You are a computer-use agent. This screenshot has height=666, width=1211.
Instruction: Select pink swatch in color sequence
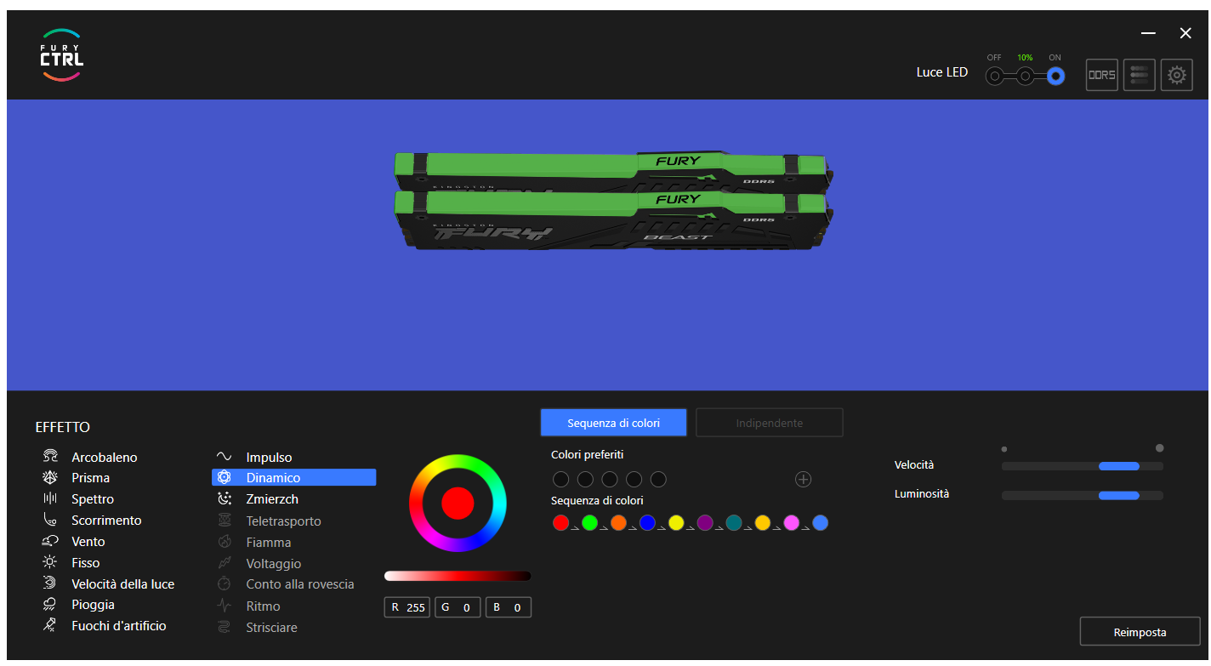[792, 523]
